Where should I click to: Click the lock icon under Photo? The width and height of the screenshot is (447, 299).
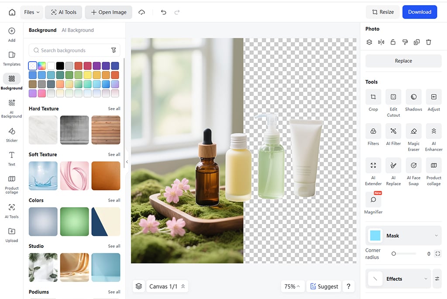click(x=393, y=42)
